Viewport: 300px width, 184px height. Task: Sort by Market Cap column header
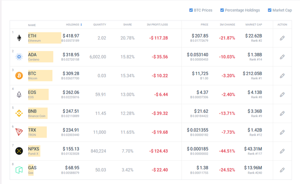[254, 24]
